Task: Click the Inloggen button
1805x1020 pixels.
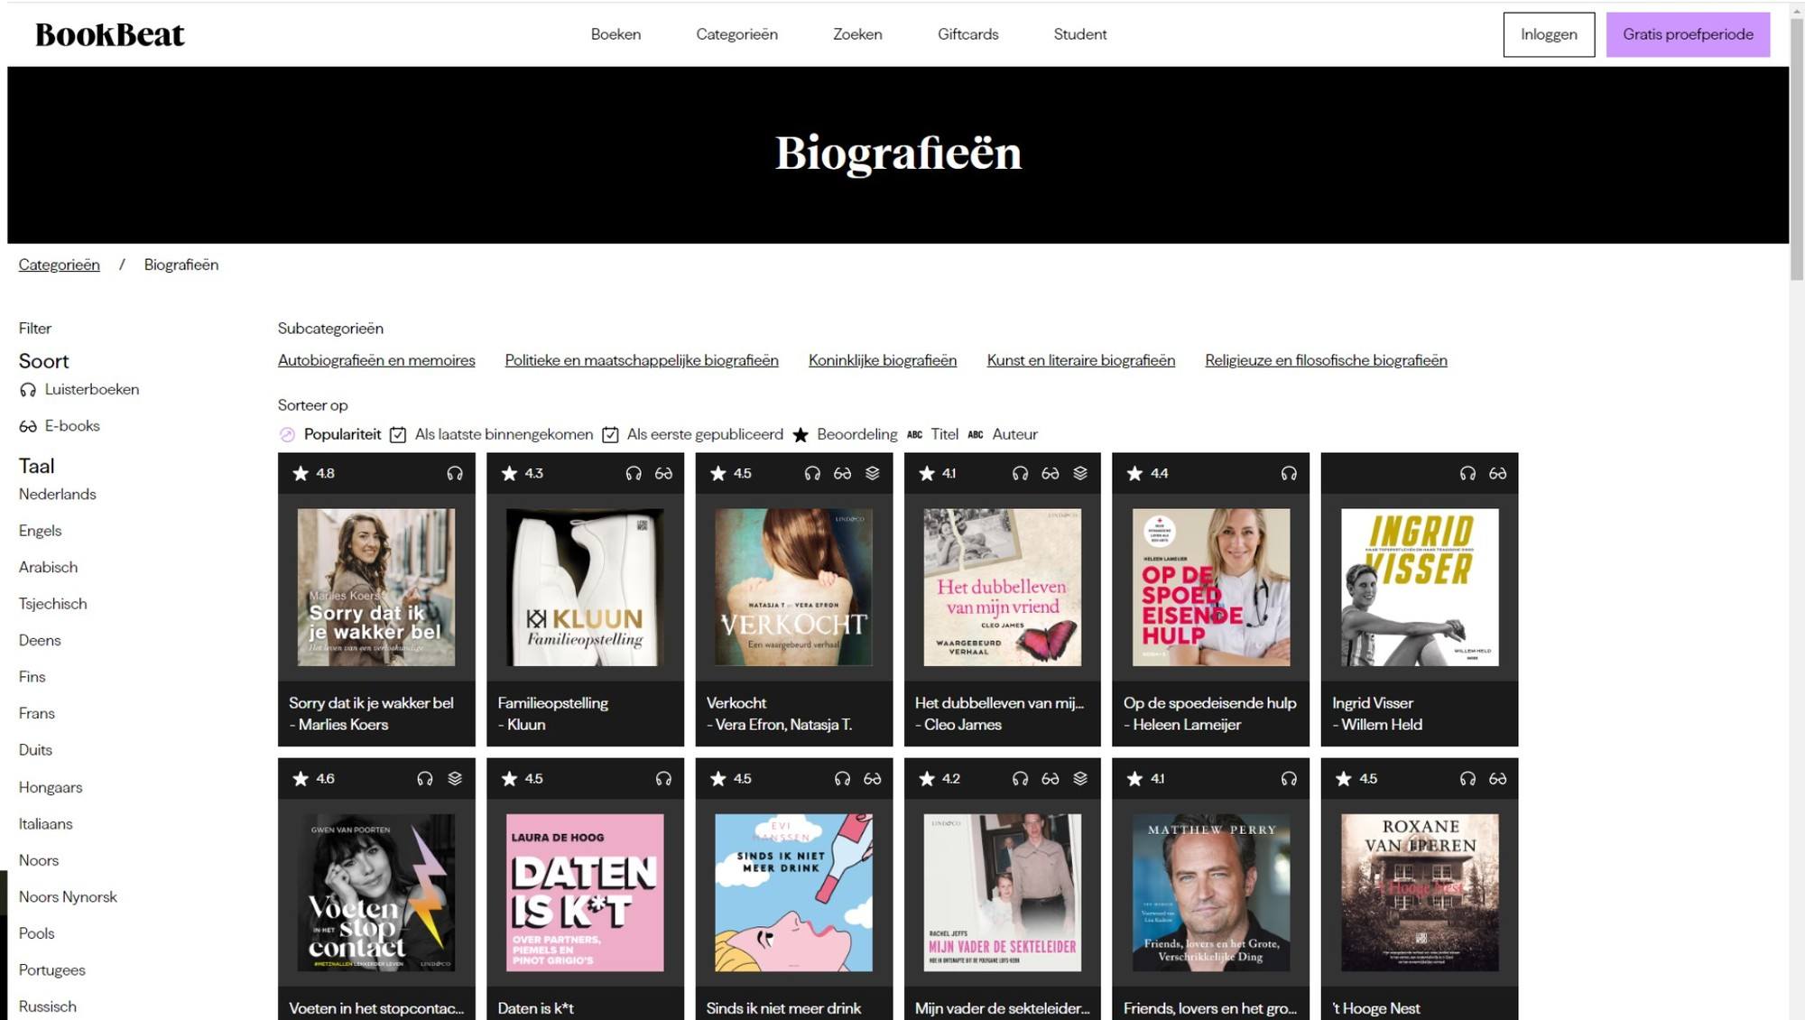Action: coord(1549,34)
